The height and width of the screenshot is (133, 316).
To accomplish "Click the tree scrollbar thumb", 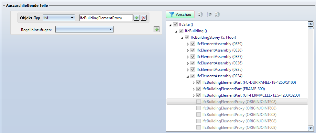I will 311,28.
